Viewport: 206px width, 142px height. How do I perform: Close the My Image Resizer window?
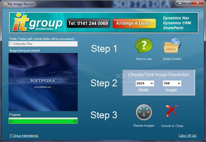coord(197,3)
